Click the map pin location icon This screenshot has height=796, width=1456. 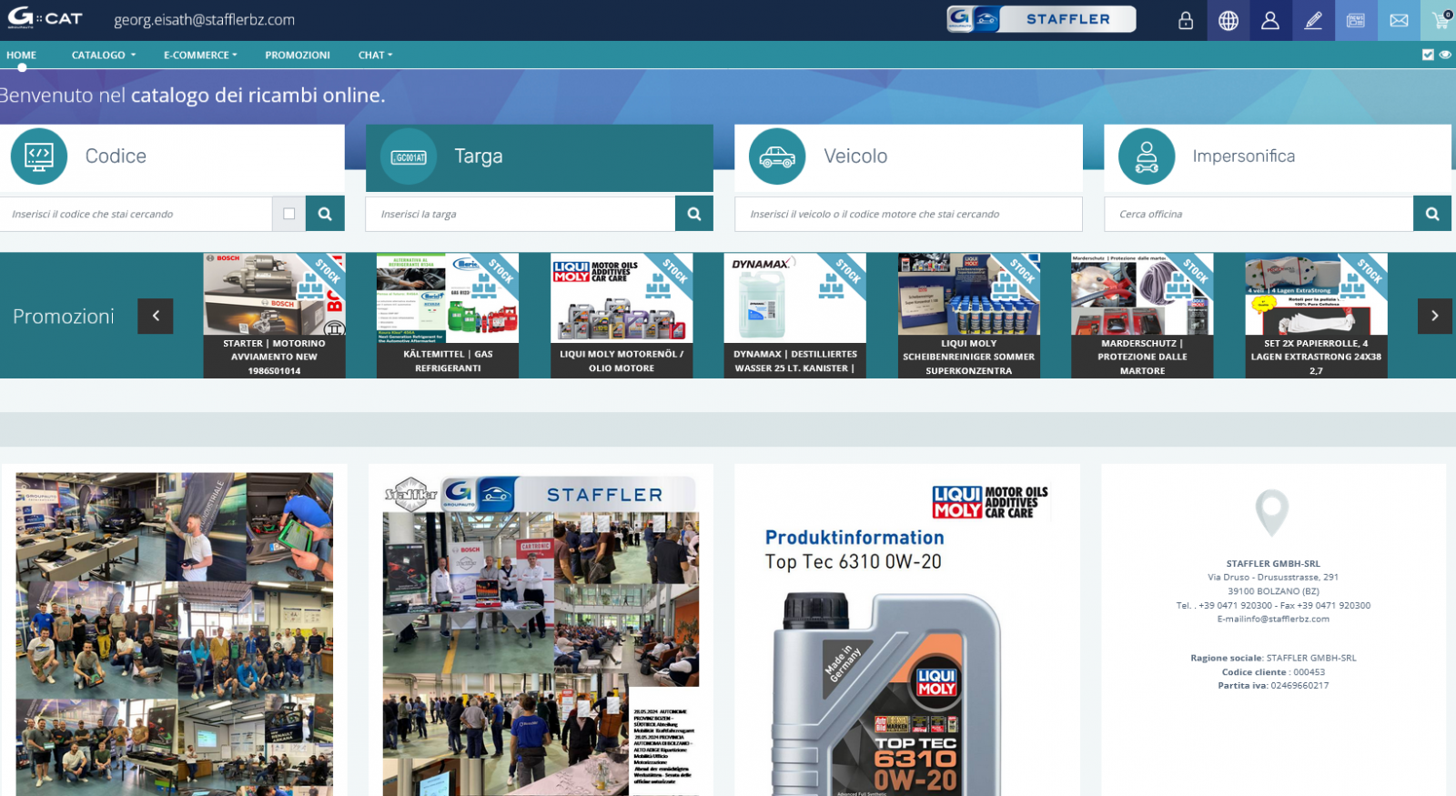pos(1272,512)
